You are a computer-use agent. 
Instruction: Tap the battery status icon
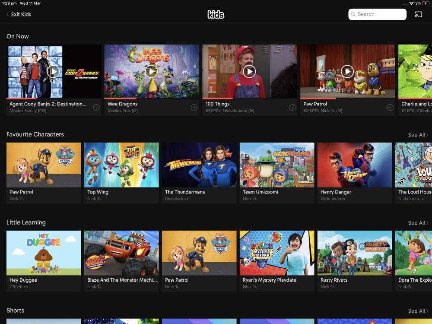[x=426, y=3]
